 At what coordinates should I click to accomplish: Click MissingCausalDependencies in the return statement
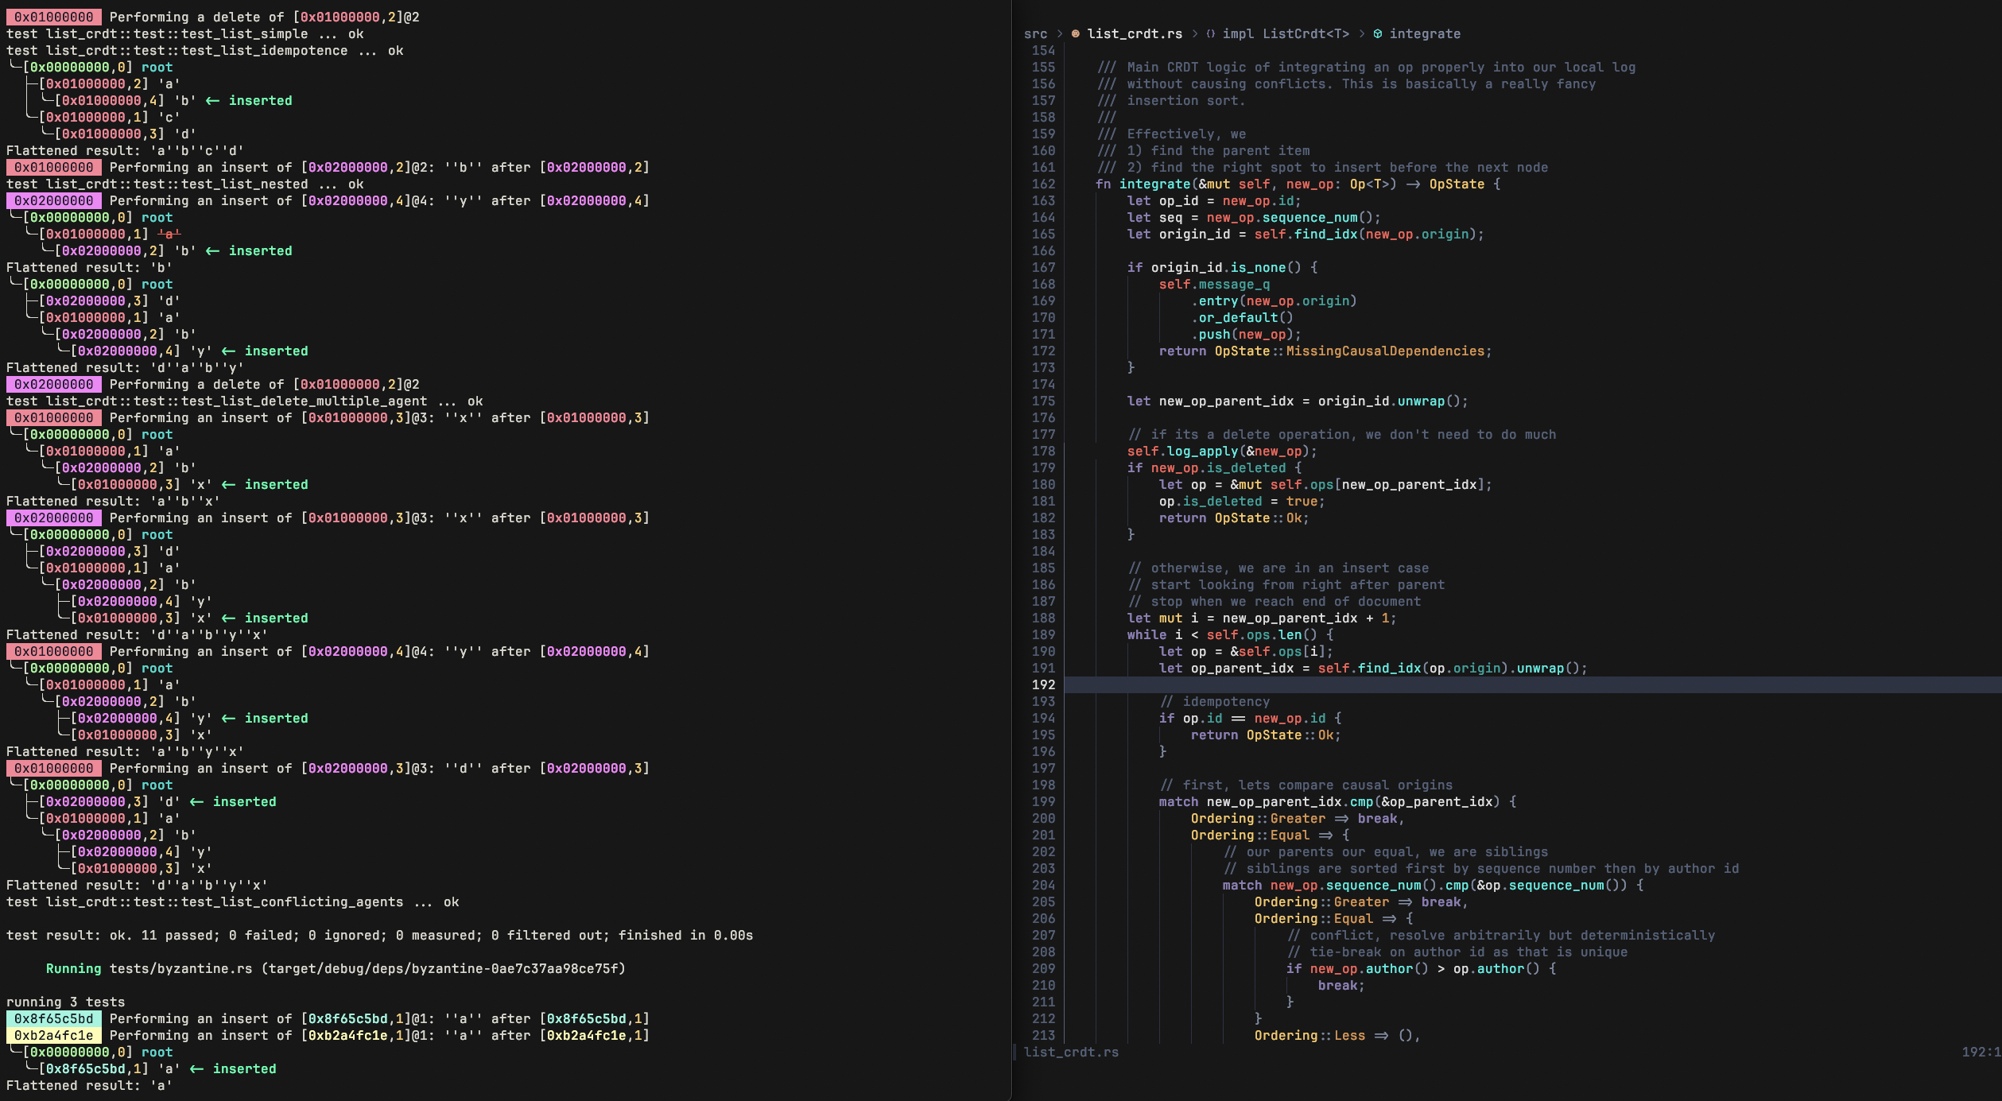tap(1384, 351)
